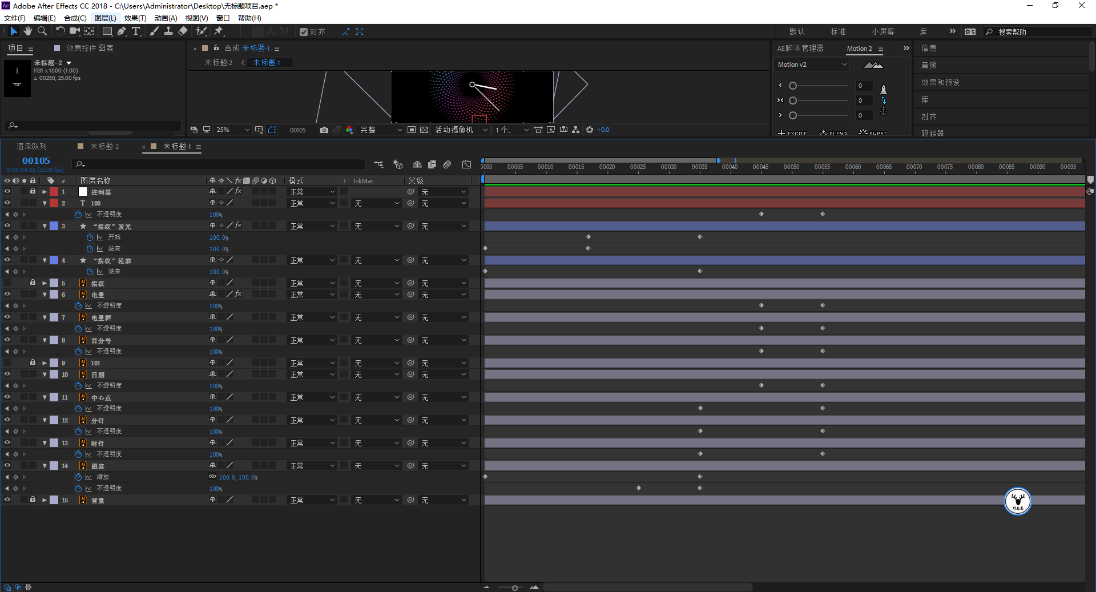This screenshot has width=1096, height=592.
Task: Toggle the transparency grid in viewer
Action: click(424, 130)
